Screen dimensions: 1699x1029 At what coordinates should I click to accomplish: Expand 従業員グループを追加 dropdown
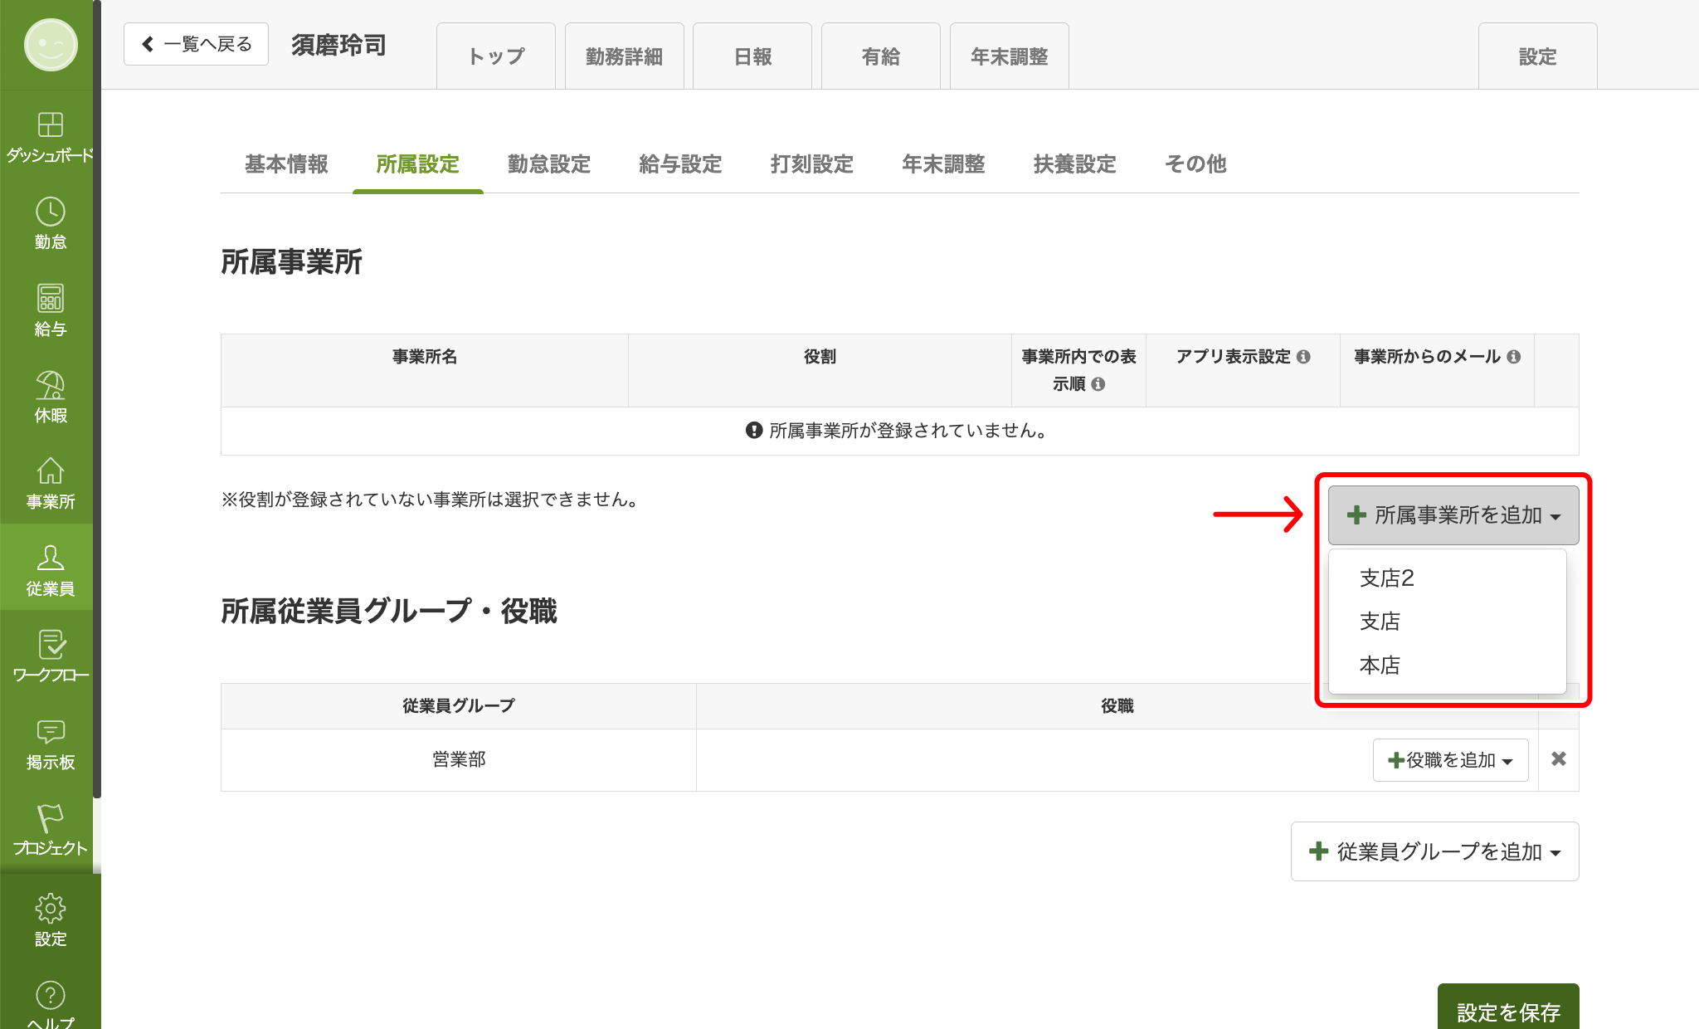tap(1434, 851)
